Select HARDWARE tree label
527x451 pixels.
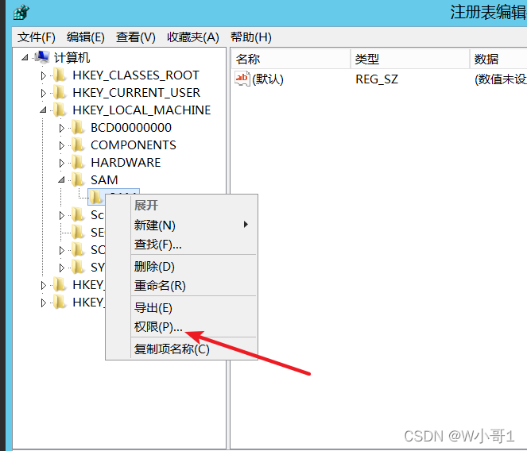[126, 163]
